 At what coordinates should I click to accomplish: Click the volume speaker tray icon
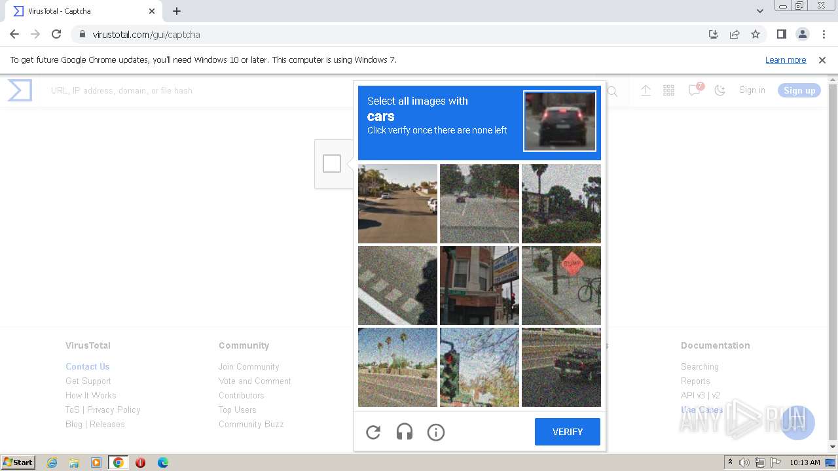(x=744, y=462)
